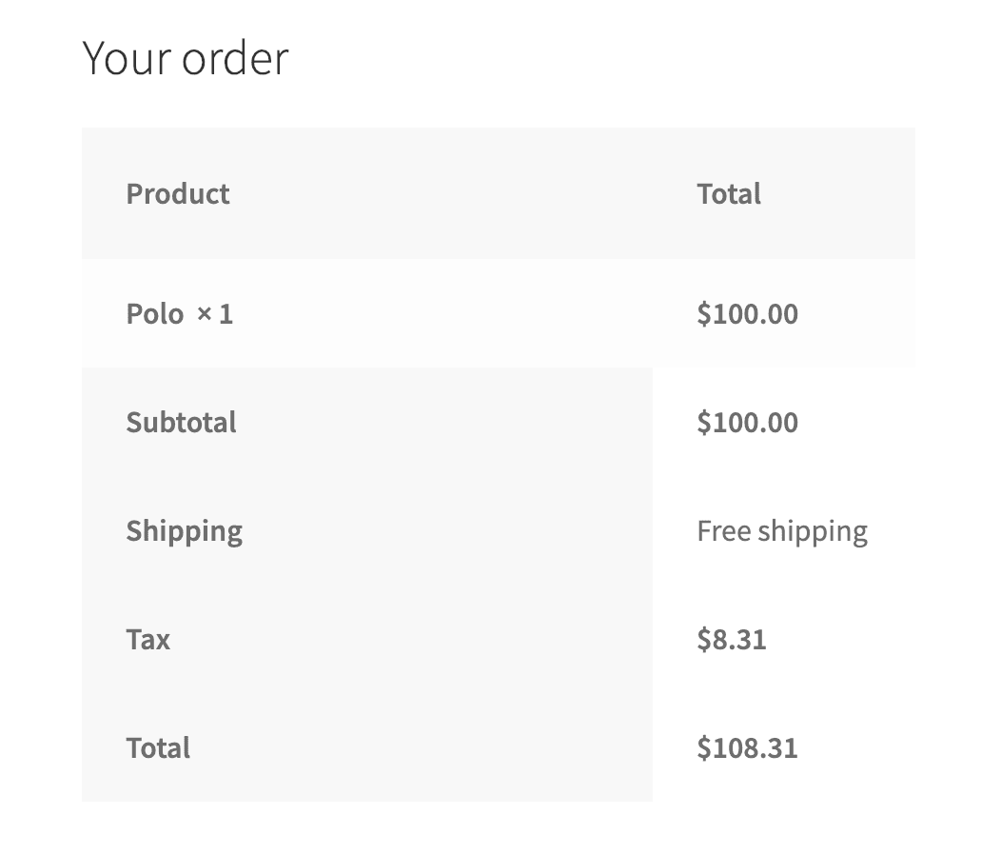Click the Subtotal amount $100.00
The height and width of the screenshot is (855, 1001).
click(748, 423)
